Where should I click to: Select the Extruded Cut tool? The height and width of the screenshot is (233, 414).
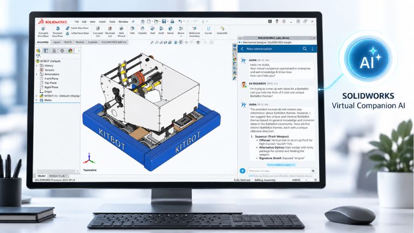[x=98, y=31]
